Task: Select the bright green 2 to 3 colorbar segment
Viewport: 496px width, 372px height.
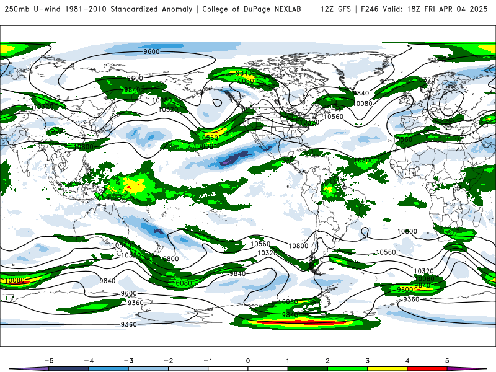Action: 348,369
